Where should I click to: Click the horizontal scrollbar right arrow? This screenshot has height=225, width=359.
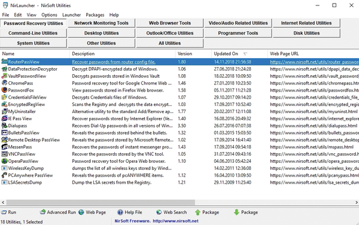[x=356, y=202]
